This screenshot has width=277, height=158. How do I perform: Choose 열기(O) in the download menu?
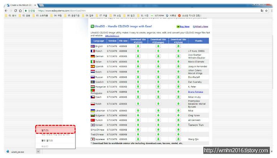pos(55,130)
